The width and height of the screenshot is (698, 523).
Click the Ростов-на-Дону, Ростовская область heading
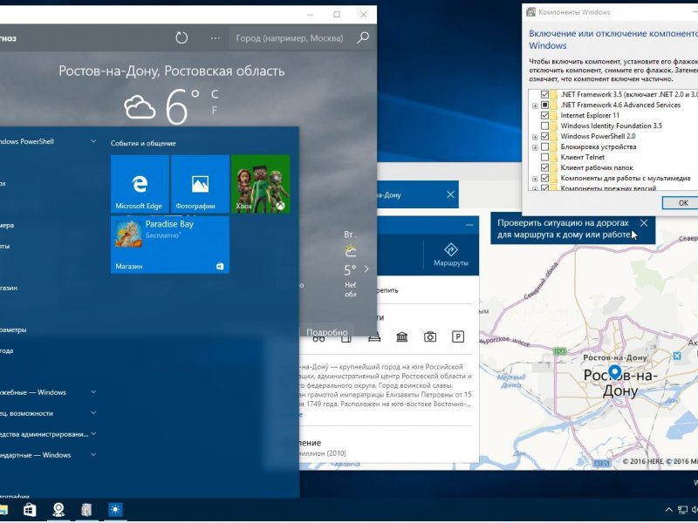[172, 71]
